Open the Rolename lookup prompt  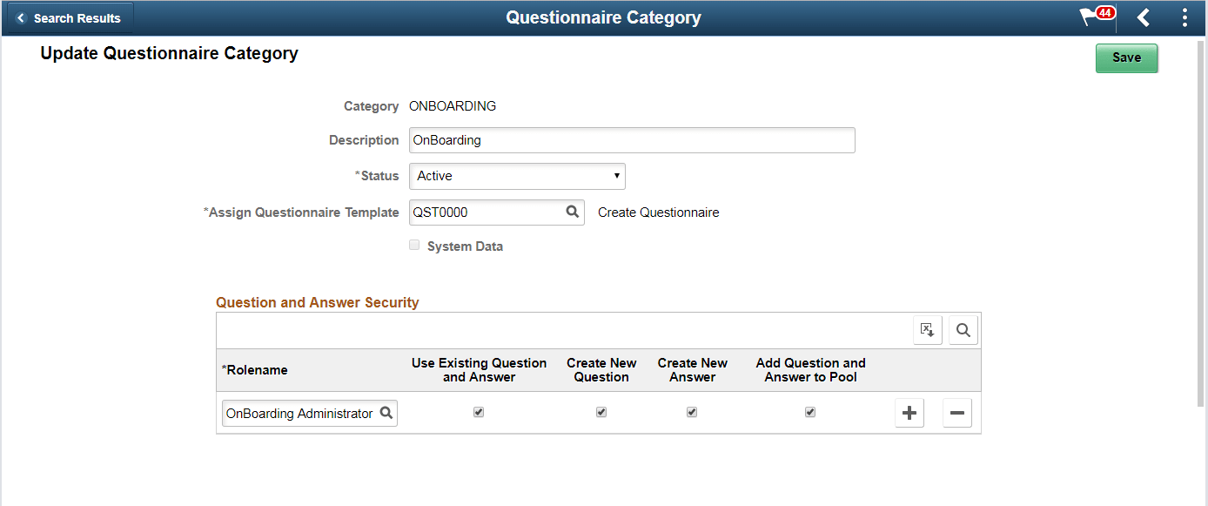386,413
